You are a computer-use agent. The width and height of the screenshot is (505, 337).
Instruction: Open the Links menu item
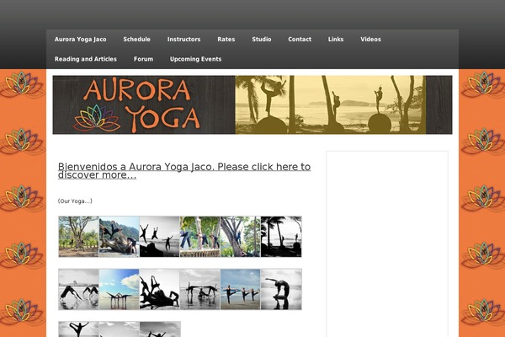point(336,40)
